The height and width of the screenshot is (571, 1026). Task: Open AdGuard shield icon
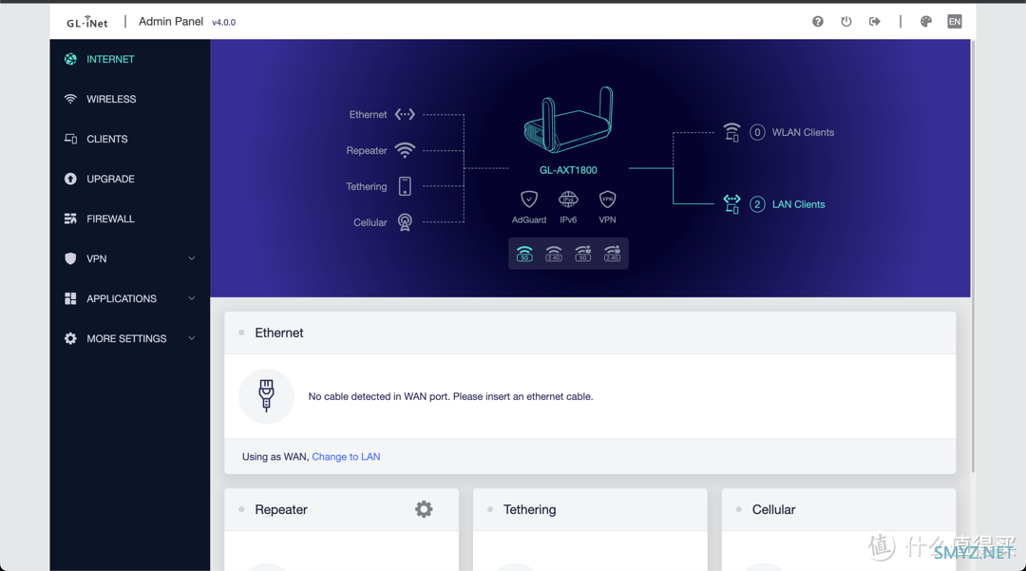click(x=529, y=200)
